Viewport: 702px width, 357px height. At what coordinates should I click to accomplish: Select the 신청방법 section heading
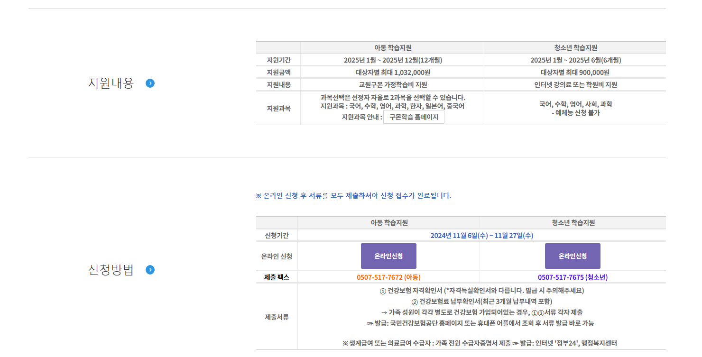(x=111, y=270)
